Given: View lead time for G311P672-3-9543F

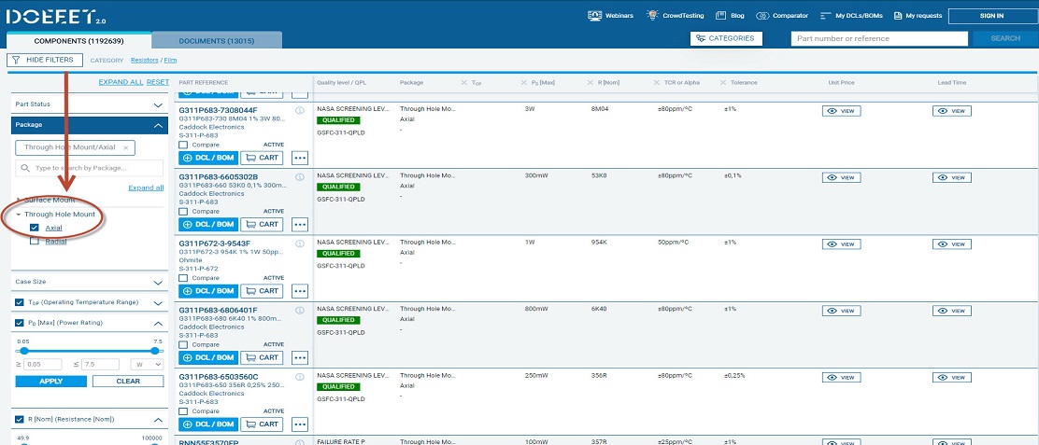Looking at the screenshot, I should (x=952, y=244).
